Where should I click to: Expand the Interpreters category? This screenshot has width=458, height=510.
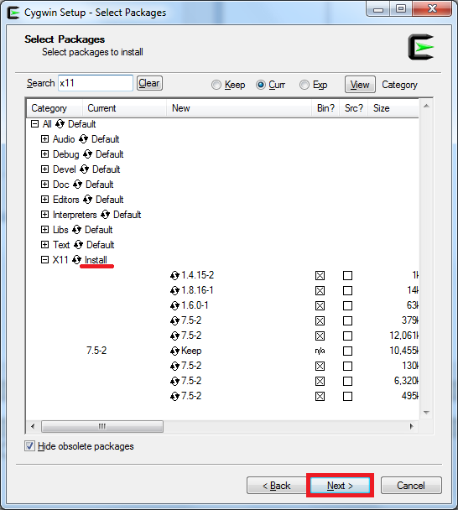[x=44, y=215]
